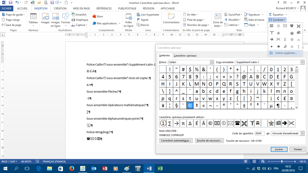Pick the music note in the Symbole gallery
Image resolution: width=308 pixels, height=173 pixels.
pos(285,47)
